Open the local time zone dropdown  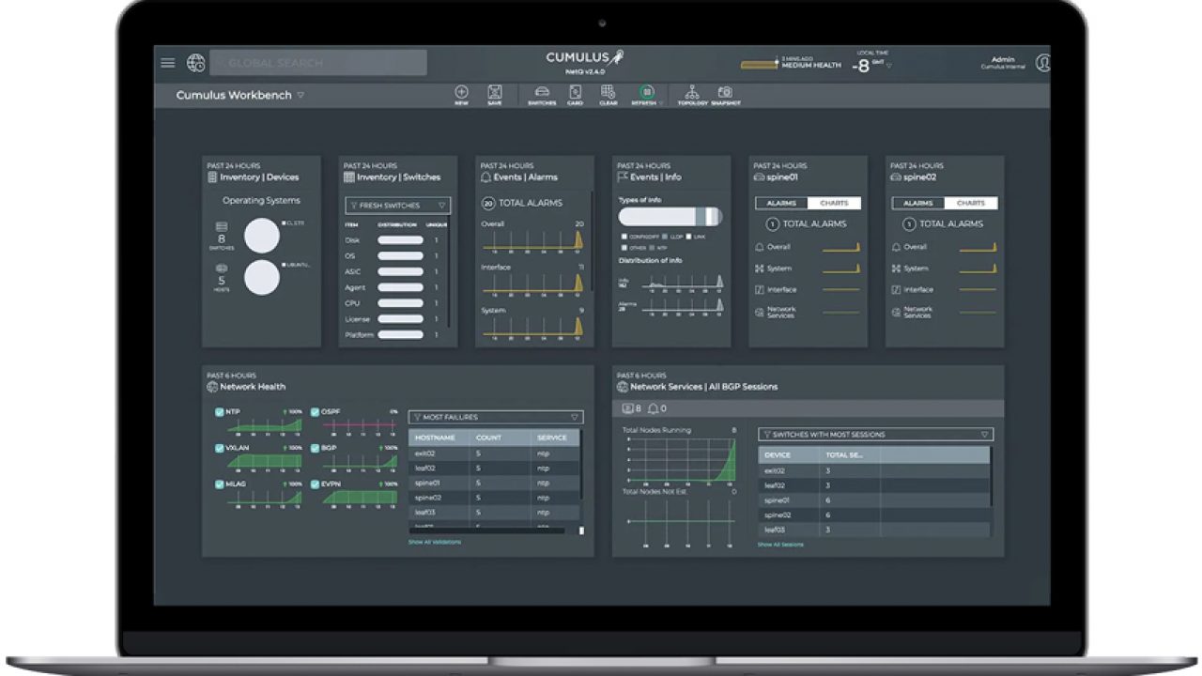889,66
